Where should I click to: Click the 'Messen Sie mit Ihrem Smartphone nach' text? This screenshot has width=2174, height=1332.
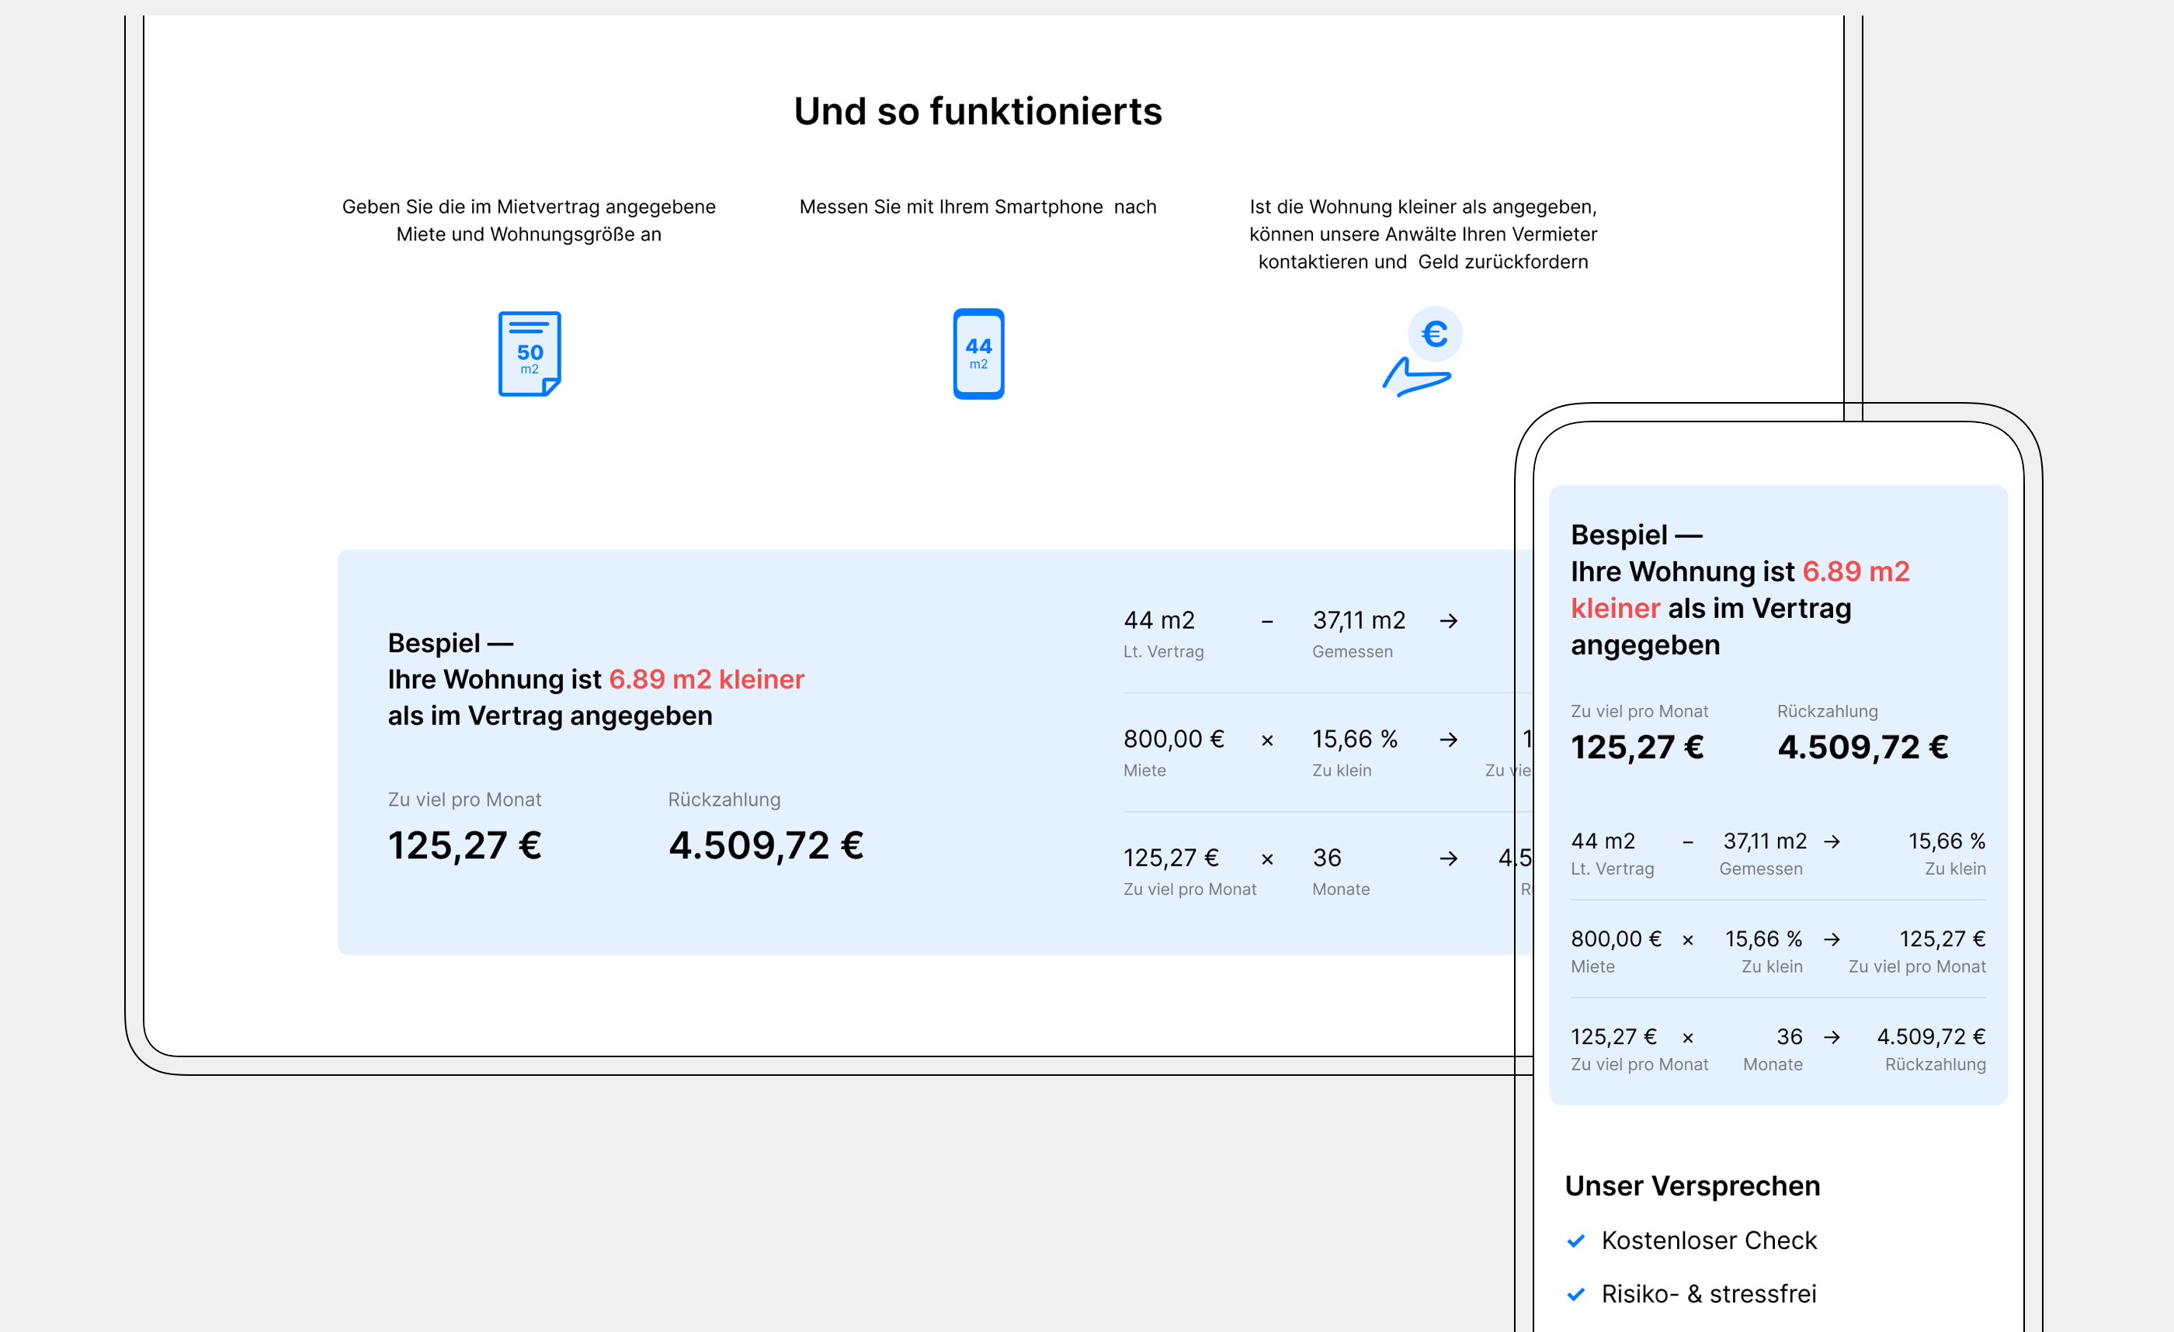(x=978, y=206)
